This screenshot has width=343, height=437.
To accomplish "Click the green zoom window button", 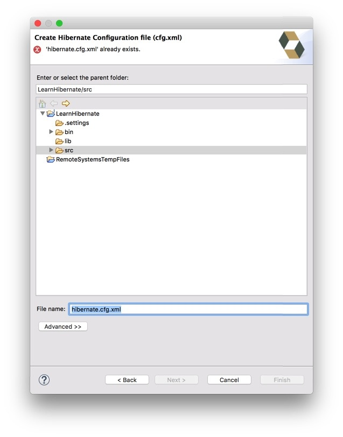I will [59, 24].
